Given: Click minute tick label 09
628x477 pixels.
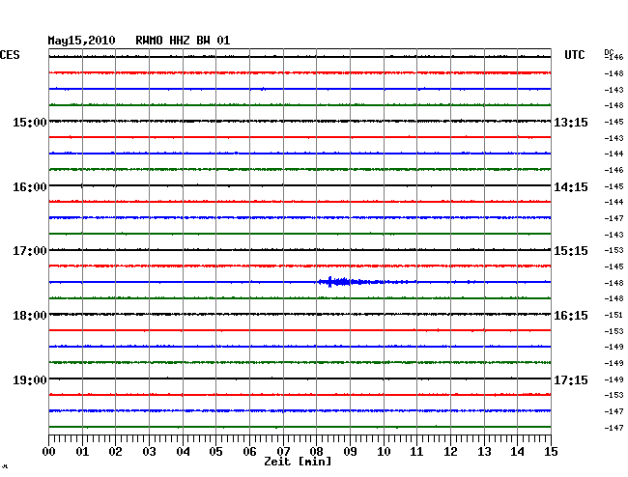Looking at the screenshot, I should click(350, 452).
